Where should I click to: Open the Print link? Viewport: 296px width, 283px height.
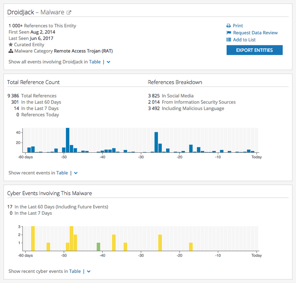238,26
